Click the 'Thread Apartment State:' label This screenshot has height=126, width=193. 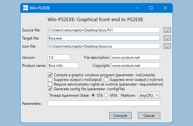69,96
